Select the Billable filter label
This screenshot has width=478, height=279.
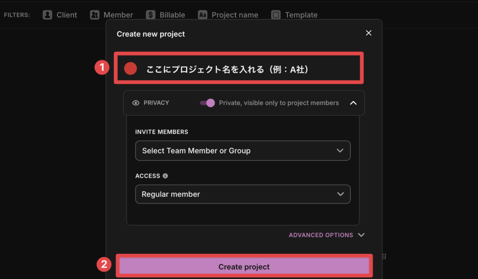coord(172,15)
